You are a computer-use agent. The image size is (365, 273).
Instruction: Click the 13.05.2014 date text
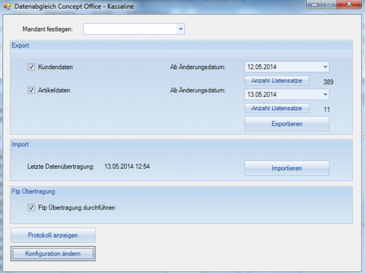[262, 95]
